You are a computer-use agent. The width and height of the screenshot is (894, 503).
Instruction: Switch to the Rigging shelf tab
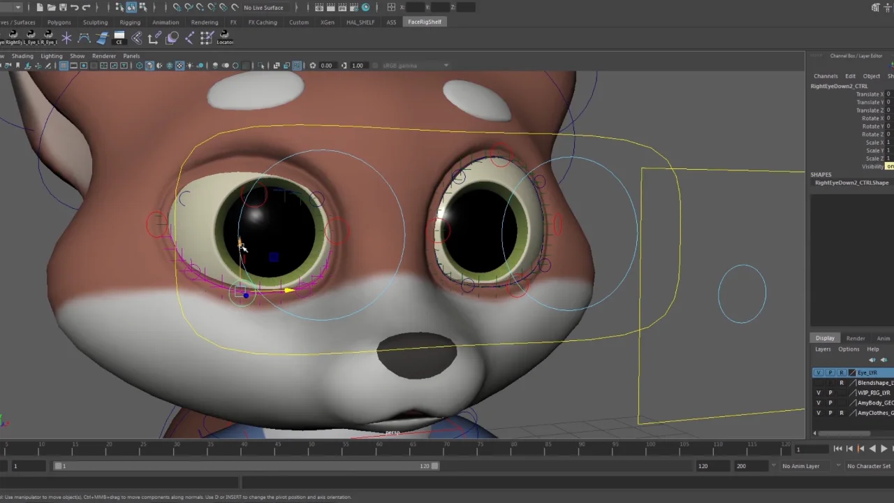(x=130, y=22)
